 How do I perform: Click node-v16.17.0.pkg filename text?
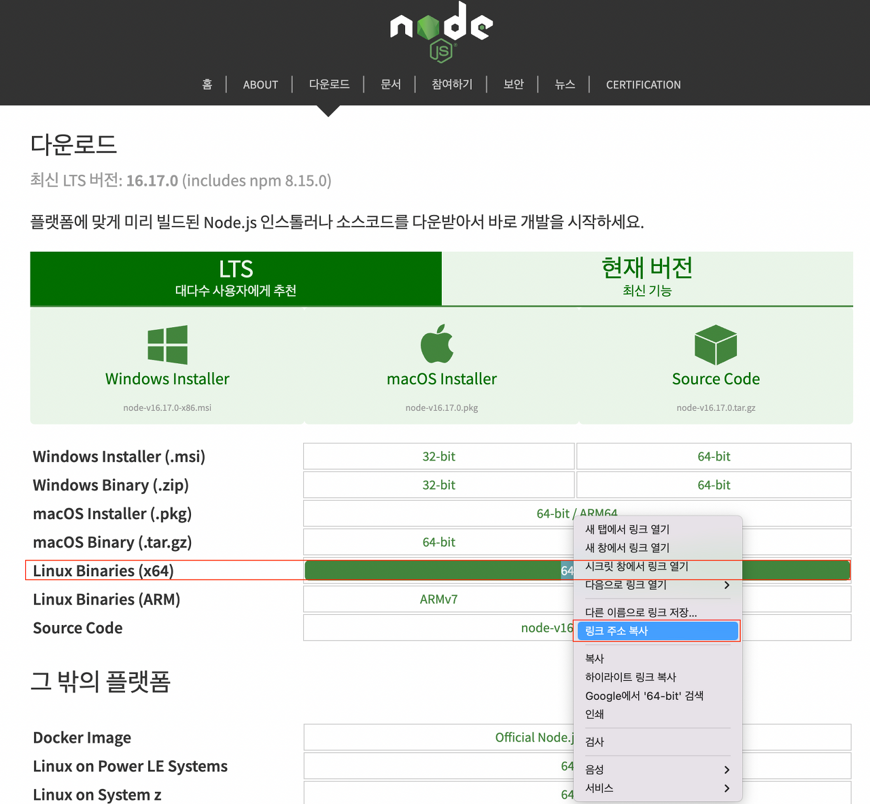tap(442, 407)
